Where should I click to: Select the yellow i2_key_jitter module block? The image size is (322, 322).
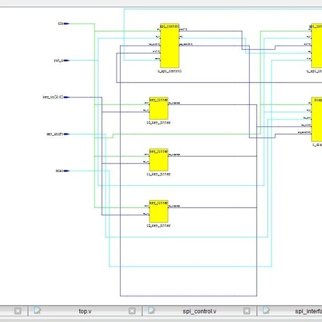[x=158, y=211]
